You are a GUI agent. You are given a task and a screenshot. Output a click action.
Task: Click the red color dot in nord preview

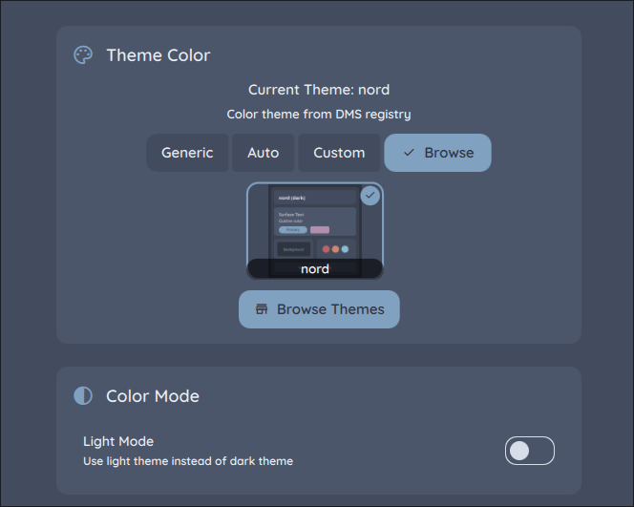pos(327,249)
